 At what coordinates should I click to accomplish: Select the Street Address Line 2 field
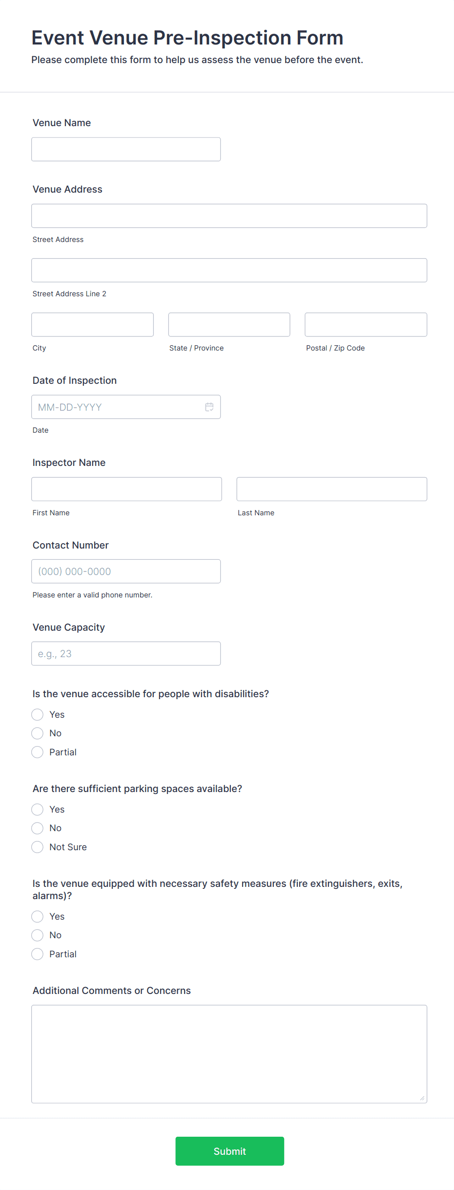(x=229, y=269)
